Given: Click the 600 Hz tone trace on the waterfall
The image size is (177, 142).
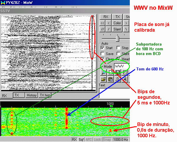Looking at the screenshot, I should 67,118.
